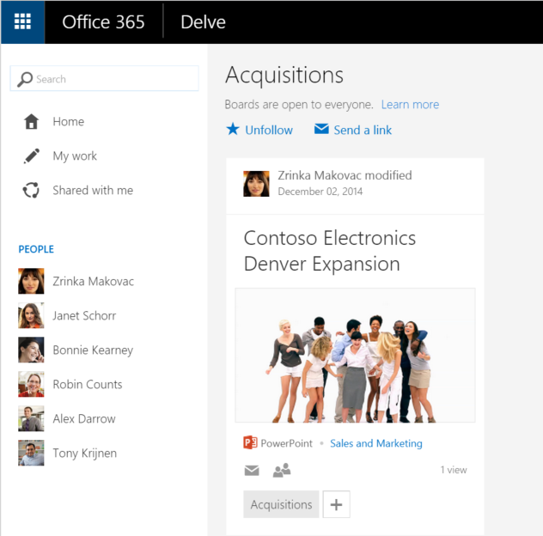Select the My work pencil icon
The image size is (543, 536).
coord(32,155)
